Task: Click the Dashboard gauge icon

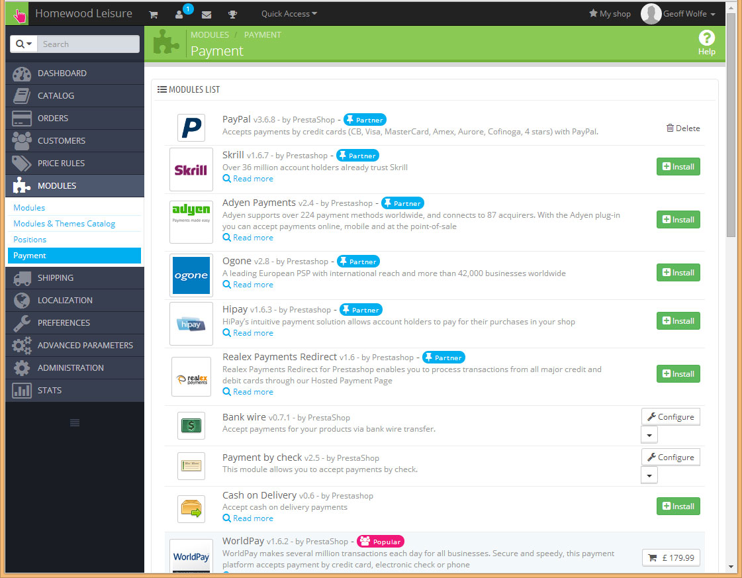Action: (22, 74)
